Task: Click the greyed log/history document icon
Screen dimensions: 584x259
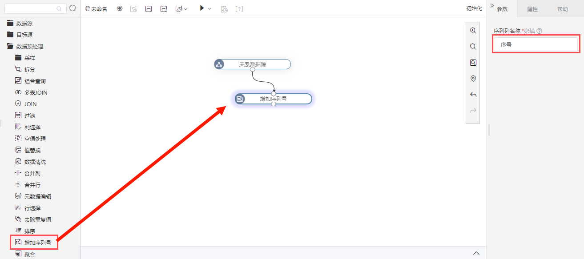Action: (x=133, y=8)
